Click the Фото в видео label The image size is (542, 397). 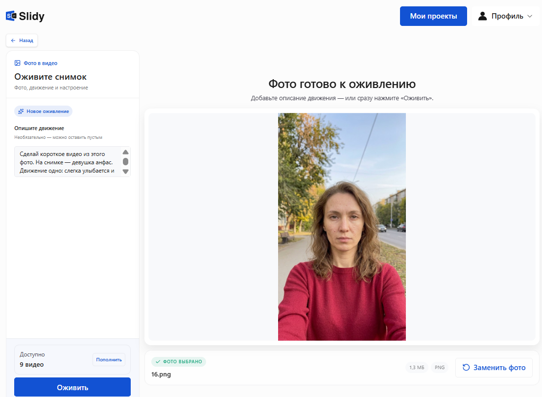[41, 63]
